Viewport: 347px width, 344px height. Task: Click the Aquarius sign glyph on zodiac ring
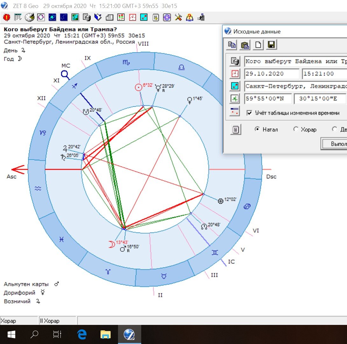(38, 188)
